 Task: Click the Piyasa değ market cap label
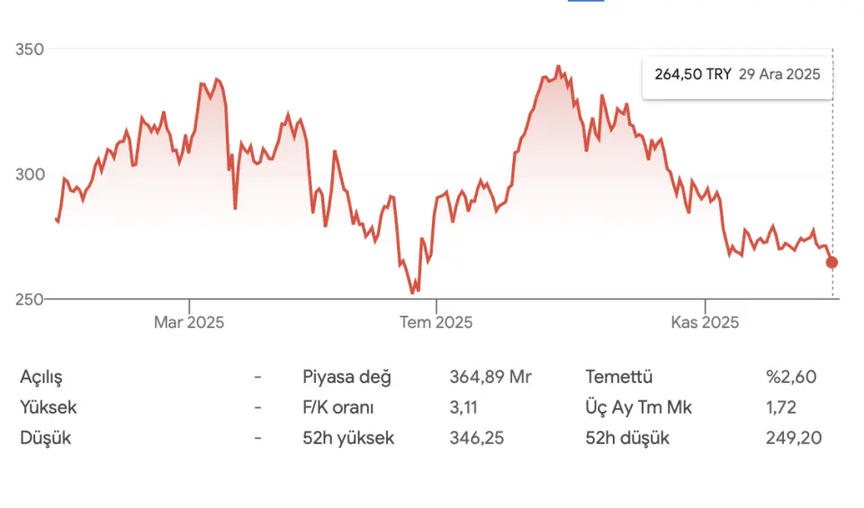coord(346,377)
